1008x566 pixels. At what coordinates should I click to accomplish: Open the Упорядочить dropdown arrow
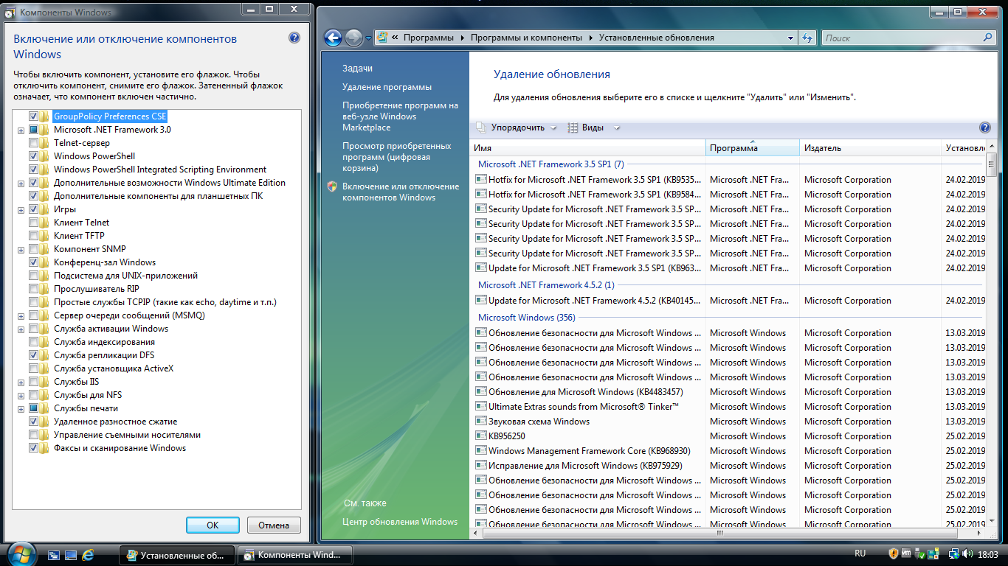(x=553, y=128)
